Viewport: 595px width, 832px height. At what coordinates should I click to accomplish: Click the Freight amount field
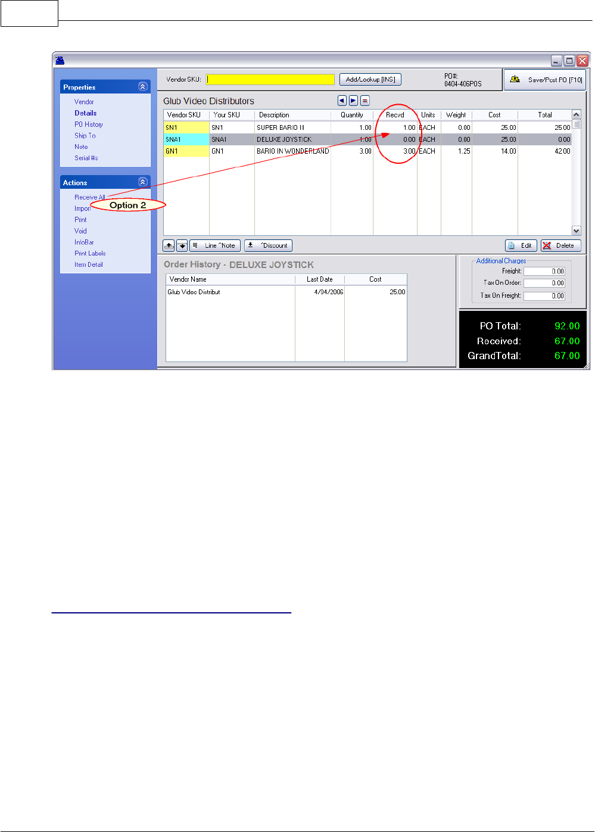pos(544,271)
